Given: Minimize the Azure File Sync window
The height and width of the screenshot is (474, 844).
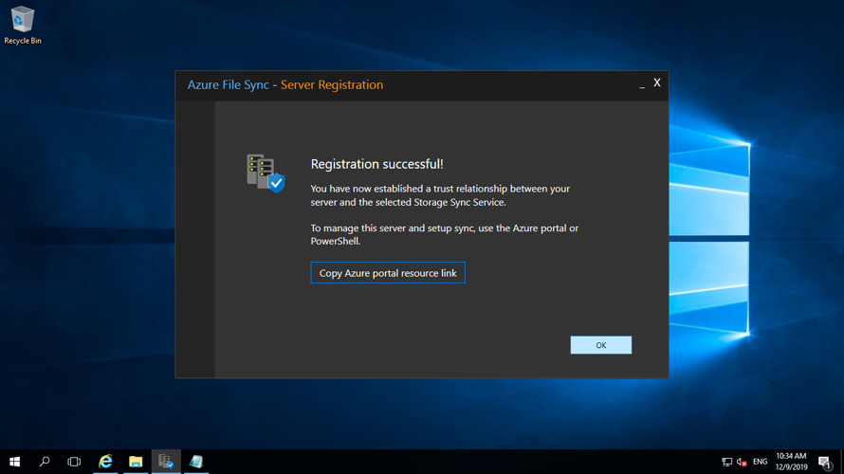Looking at the screenshot, I should [x=642, y=84].
